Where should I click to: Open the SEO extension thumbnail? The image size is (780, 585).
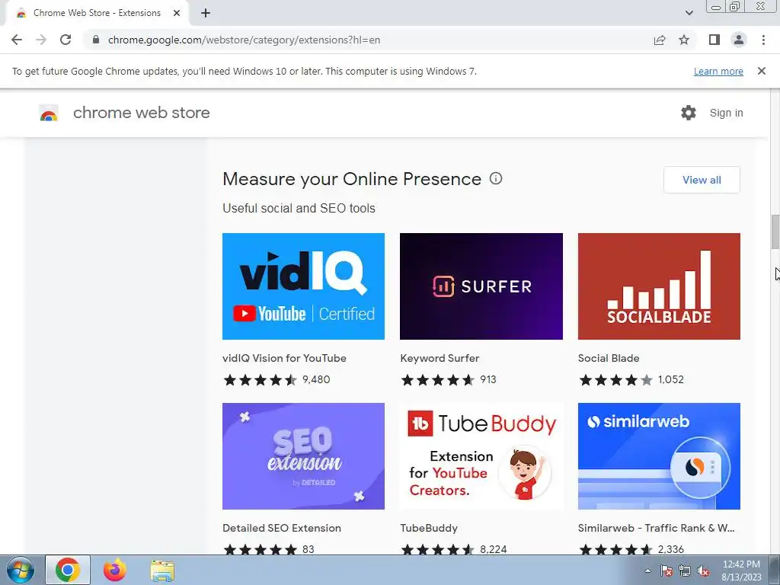[303, 456]
